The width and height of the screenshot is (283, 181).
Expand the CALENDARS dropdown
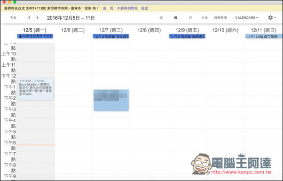tap(246, 17)
